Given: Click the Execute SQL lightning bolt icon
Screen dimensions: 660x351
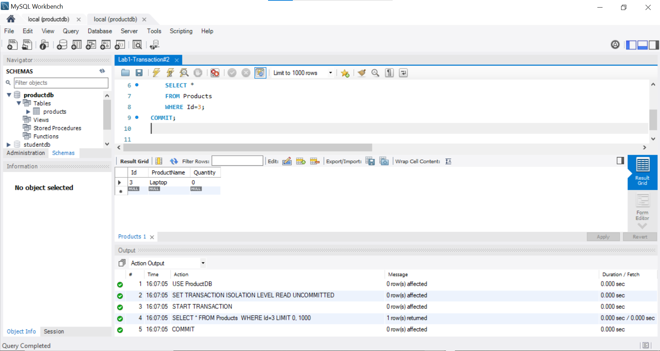Looking at the screenshot, I should [156, 73].
